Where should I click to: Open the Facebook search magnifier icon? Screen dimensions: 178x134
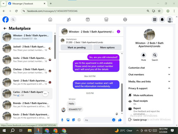point(13,20)
